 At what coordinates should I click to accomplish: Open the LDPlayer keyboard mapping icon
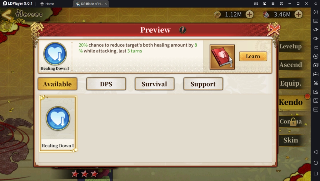(316, 21)
